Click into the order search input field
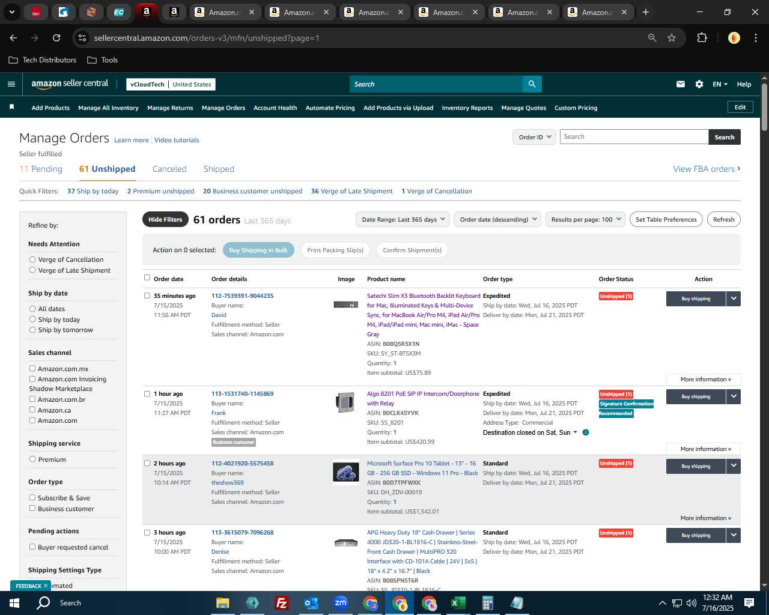The image size is (769, 615). coord(634,137)
